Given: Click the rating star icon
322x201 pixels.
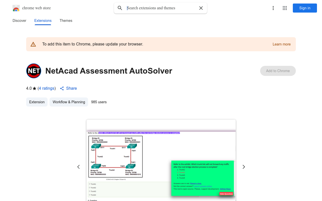Looking at the screenshot, I should pyautogui.click(x=34, y=88).
